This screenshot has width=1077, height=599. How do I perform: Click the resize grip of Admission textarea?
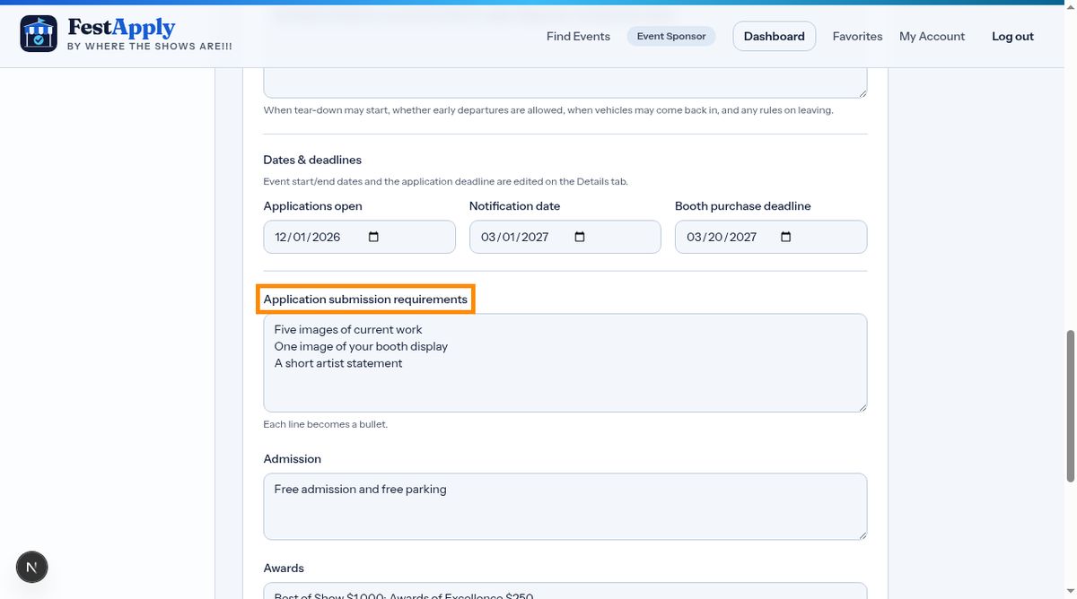click(x=862, y=534)
